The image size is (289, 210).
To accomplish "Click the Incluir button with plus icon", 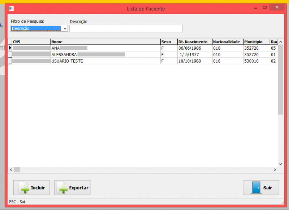I will (31, 188).
